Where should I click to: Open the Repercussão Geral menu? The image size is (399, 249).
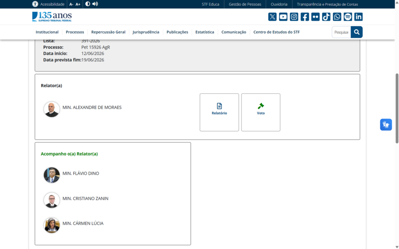tap(108, 32)
